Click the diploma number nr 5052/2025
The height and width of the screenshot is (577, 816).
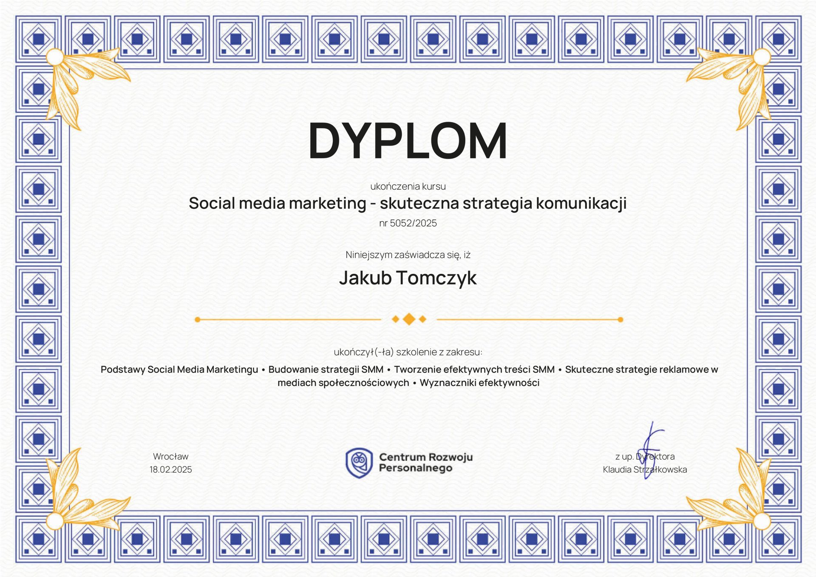point(408,223)
